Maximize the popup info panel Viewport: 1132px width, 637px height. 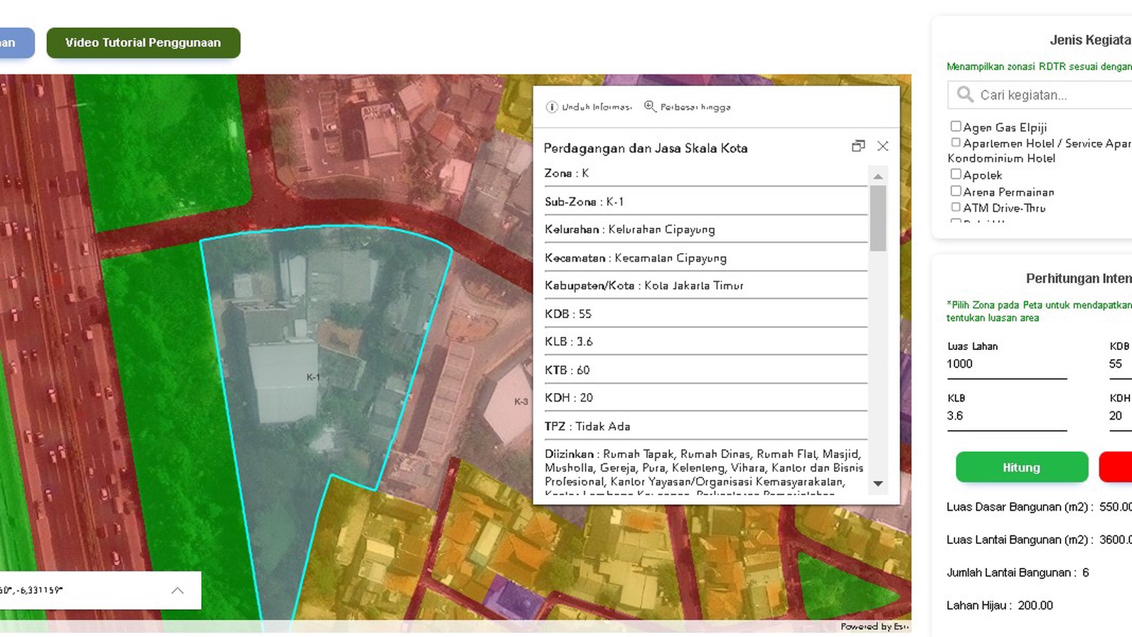(x=858, y=146)
